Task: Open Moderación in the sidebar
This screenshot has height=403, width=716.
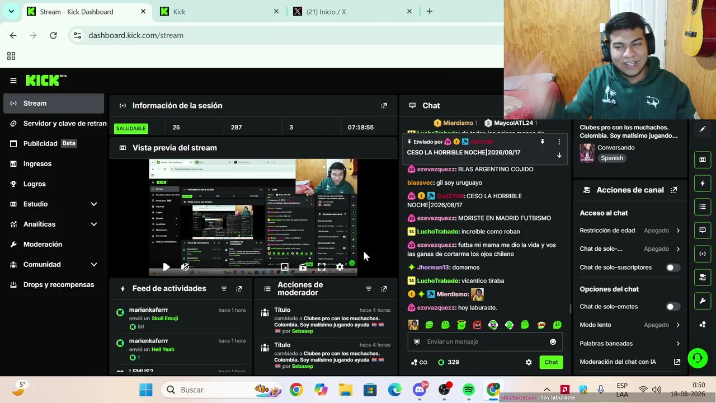Action: (54, 245)
